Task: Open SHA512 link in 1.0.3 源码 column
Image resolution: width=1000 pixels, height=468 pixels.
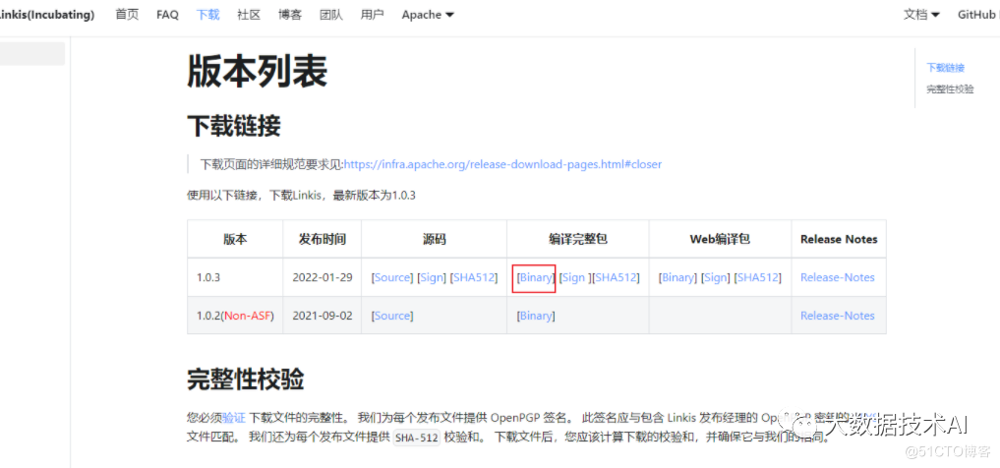Action: point(474,277)
